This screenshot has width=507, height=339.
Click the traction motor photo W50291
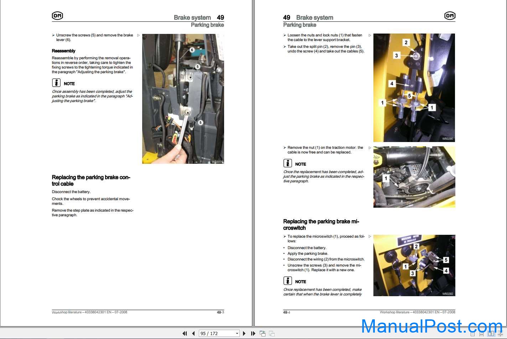pos(414,177)
